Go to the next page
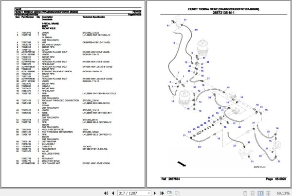Viewport: 292px width, 196px height. (x=155, y=193)
